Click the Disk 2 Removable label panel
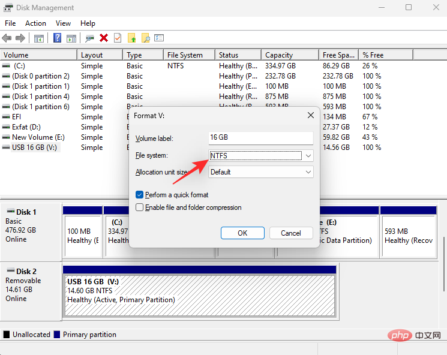 point(31,291)
